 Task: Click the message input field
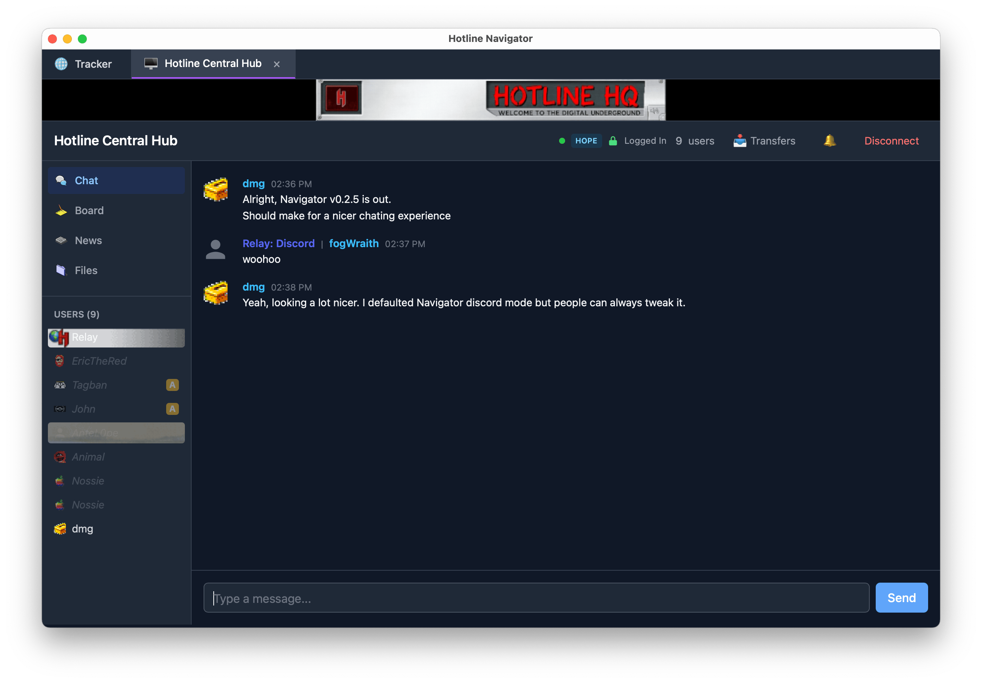[536, 598]
